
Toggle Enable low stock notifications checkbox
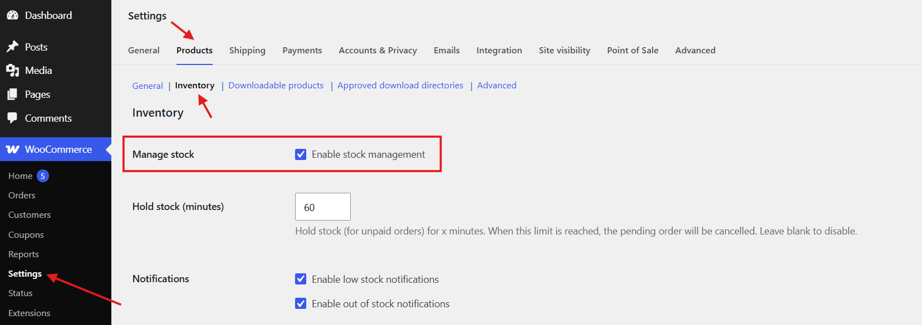301,279
